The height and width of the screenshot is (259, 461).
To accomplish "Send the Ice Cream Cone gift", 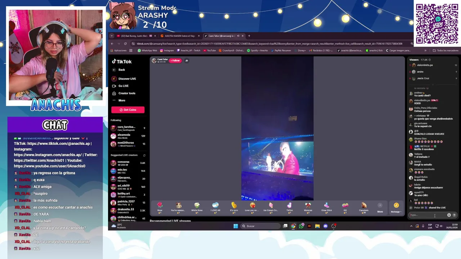I will [271, 208].
